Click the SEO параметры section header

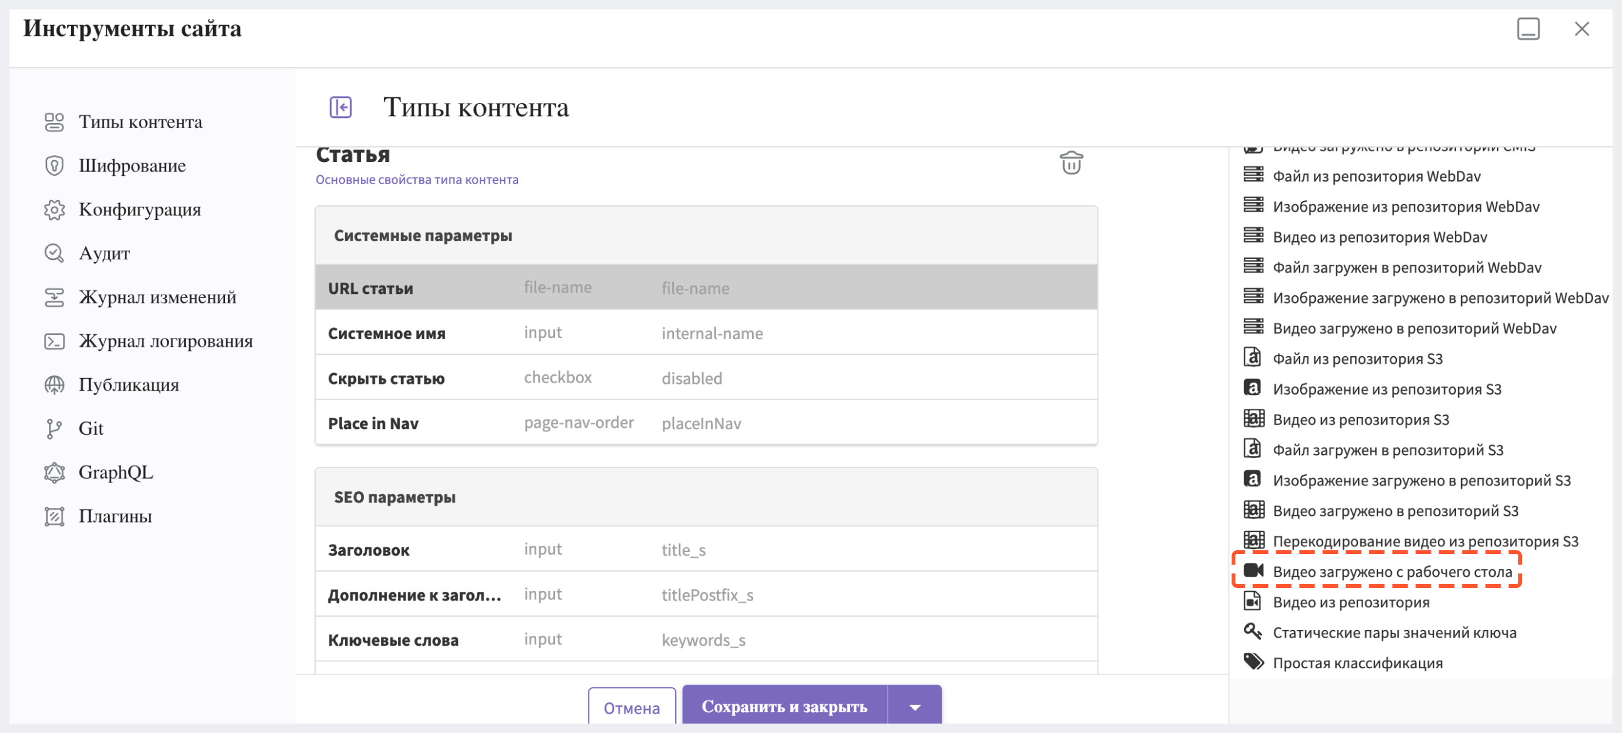706,497
